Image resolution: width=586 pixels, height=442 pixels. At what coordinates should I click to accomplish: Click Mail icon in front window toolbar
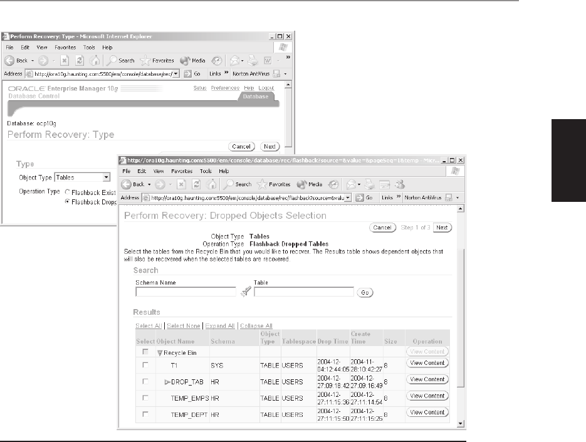tap(351, 184)
